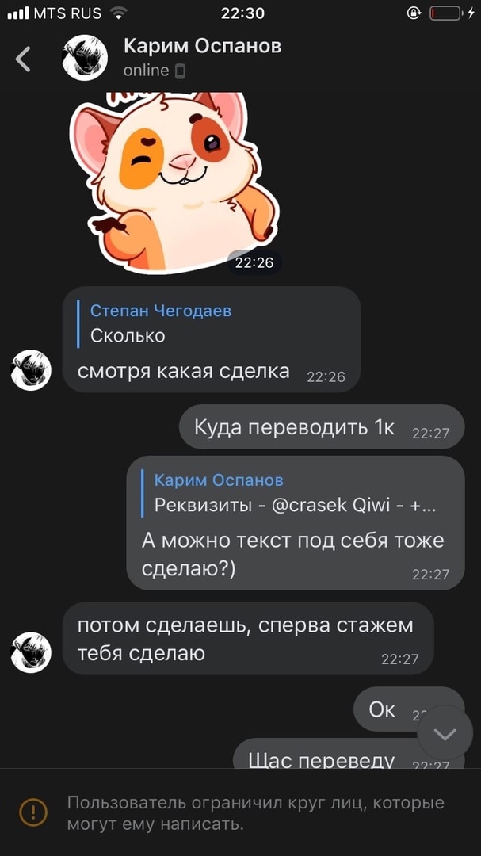Tap the sender avatar beside 'потом сделаешь' message
481x856 pixels.
(x=31, y=652)
